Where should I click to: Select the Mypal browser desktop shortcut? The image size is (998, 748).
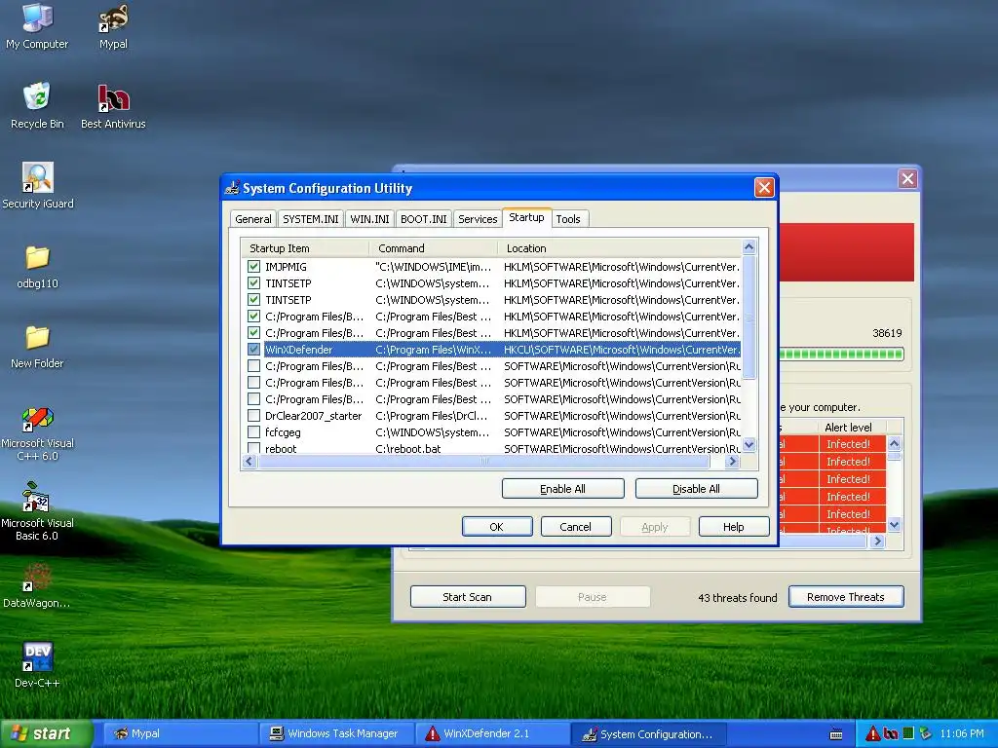[x=113, y=26]
